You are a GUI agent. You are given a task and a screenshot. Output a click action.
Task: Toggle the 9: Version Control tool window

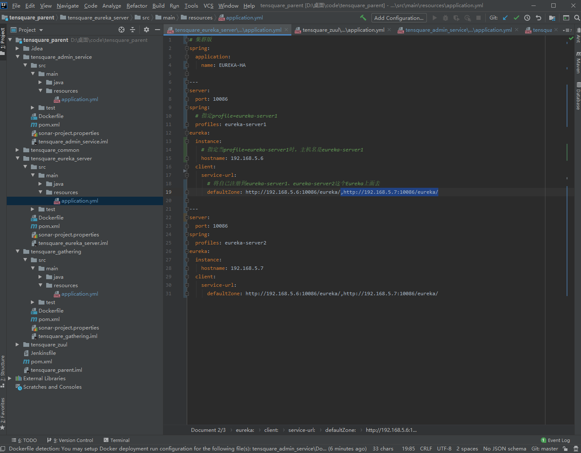pyautogui.click(x=70, y=440)
